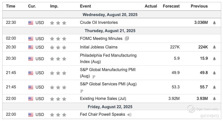Click importance stars for FOMC Meeting Minutes
Viewport: 223px width, 121px height.
tap(58, 39)
